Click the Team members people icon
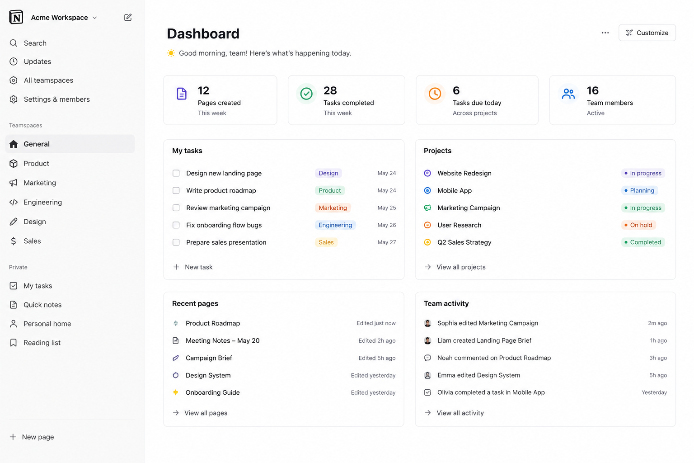 tap(568, 94)
